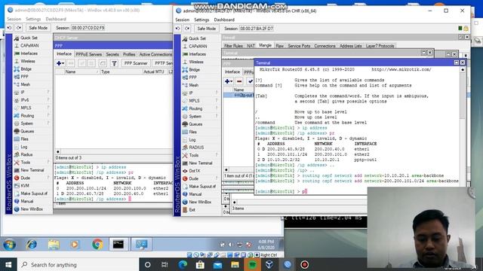Click redo arrow in right WinBox toolbar
Viewport: 483px width, 271px height.
coord(187,29)
